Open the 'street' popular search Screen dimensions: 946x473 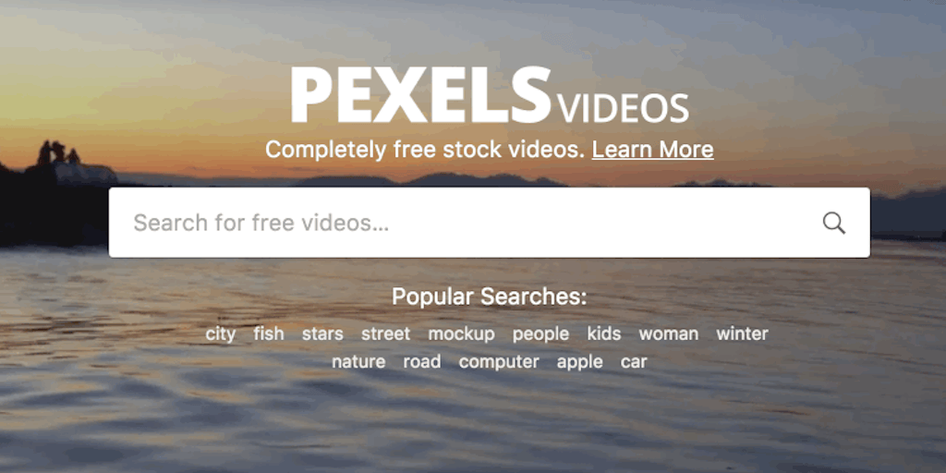pos(385,334)
